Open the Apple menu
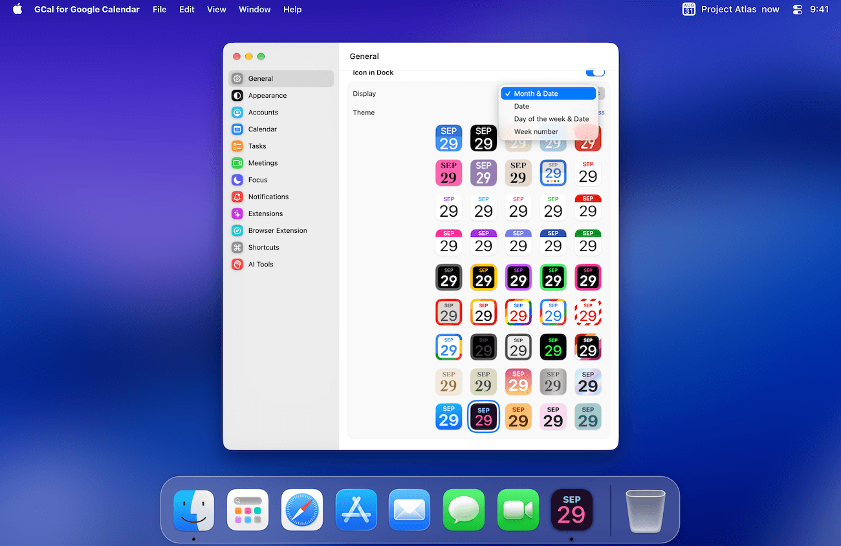841x546 pixels. tap(17, 9)
